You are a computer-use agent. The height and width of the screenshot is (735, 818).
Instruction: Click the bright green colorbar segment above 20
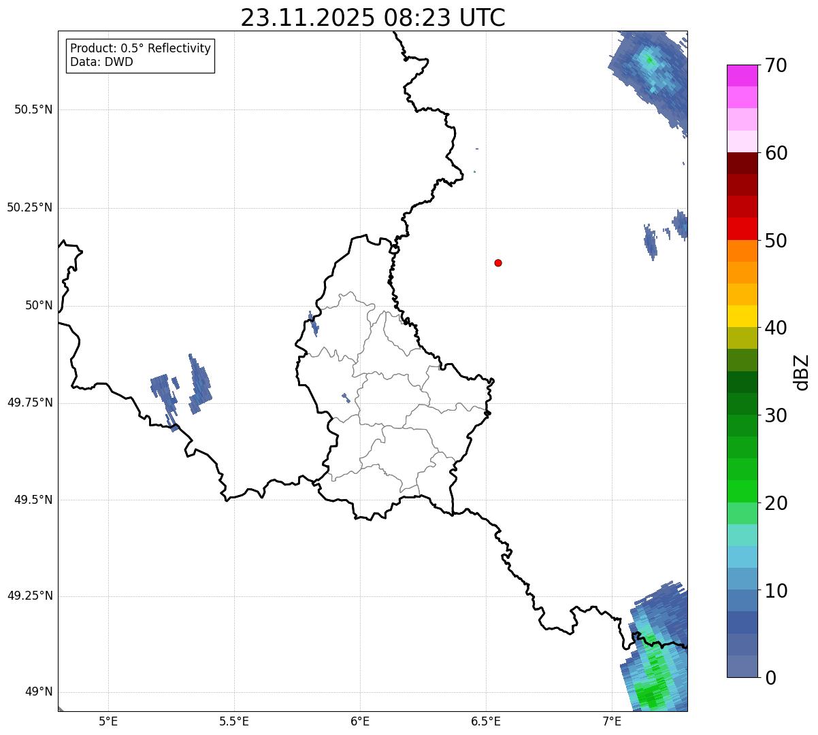coord(742,491)
